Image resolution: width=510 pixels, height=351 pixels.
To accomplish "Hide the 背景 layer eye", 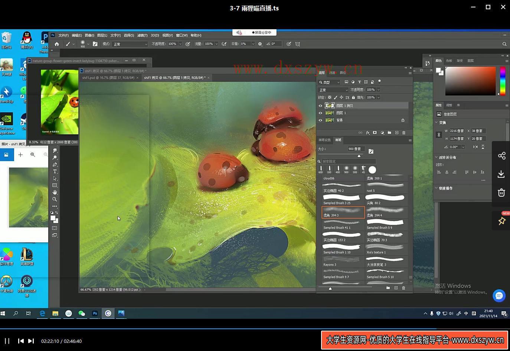I will click(x=320, y=120).
